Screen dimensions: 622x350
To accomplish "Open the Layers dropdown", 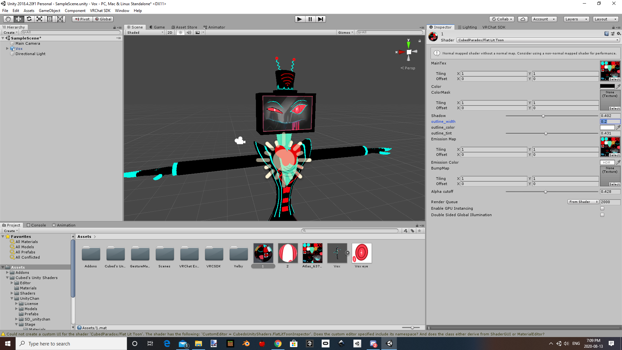I will click(x=576, y=19).
